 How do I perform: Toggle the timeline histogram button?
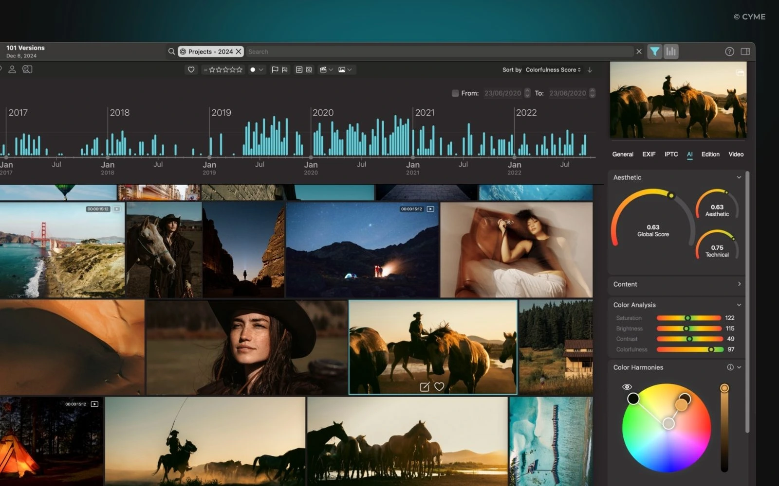point(671,52)
